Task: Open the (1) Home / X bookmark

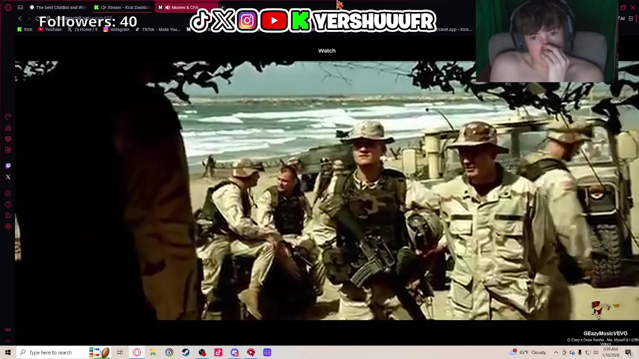Action: (83, 29)
